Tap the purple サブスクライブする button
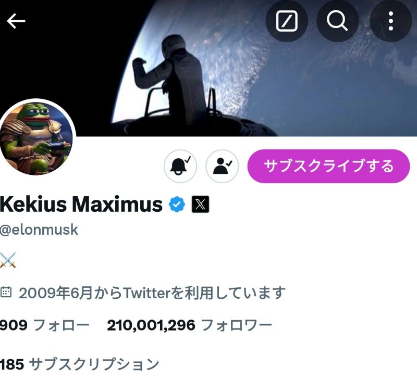 point(328,166)
